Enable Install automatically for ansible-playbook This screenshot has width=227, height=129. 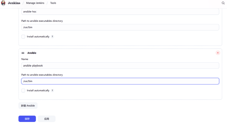[x=23, y=90]
